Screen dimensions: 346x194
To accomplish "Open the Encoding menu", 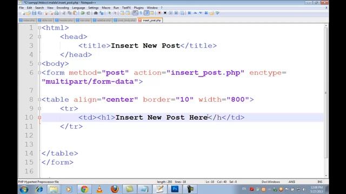I will tap(63, 8).
